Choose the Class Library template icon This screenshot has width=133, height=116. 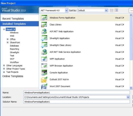[x=44, y=25]
